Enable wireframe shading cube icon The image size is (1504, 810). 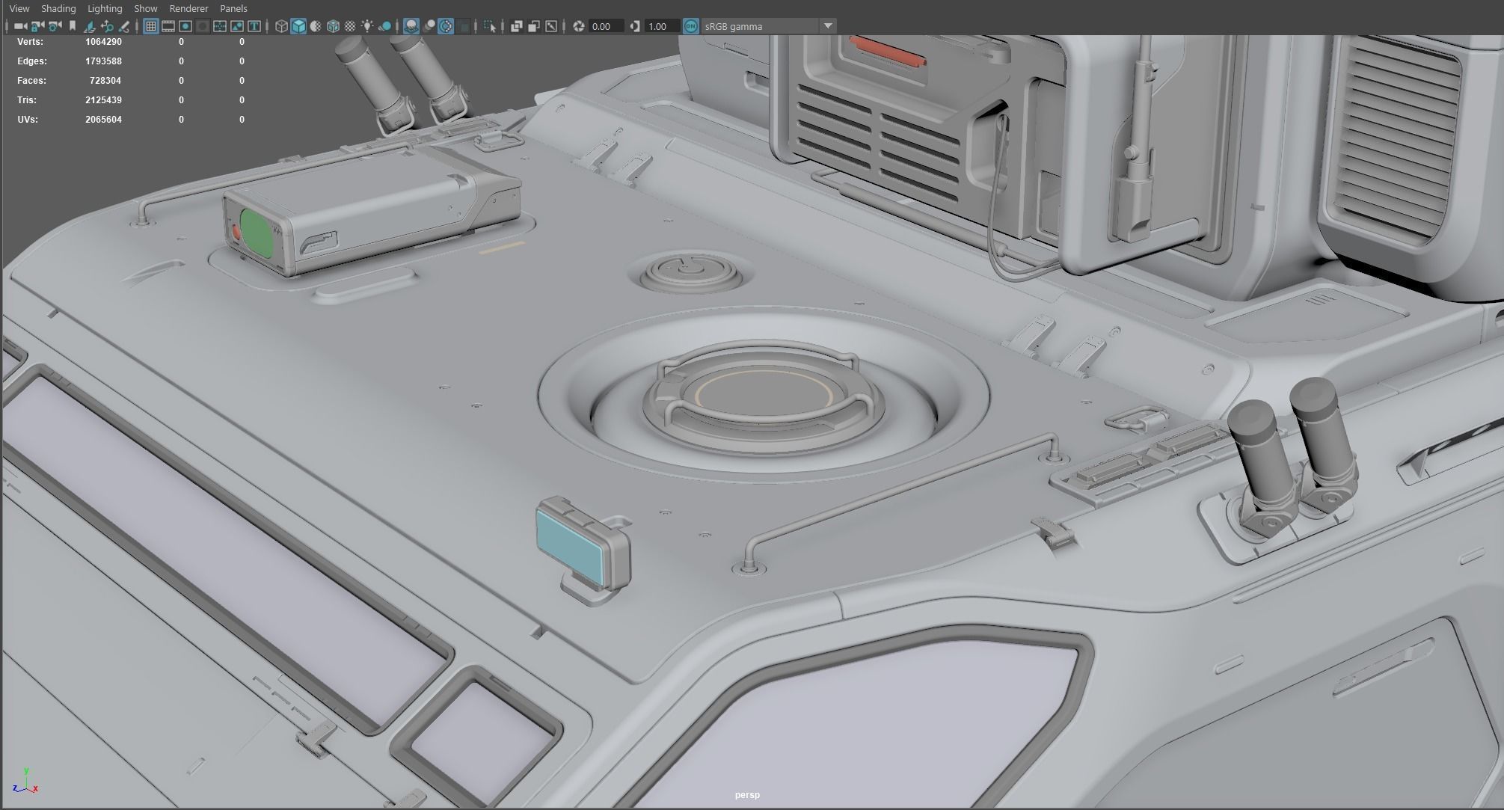281,26
